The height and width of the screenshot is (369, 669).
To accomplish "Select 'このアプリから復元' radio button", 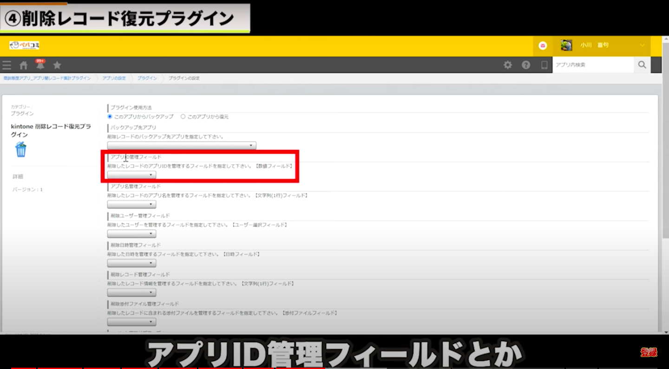I will click(x=183, y=117).
